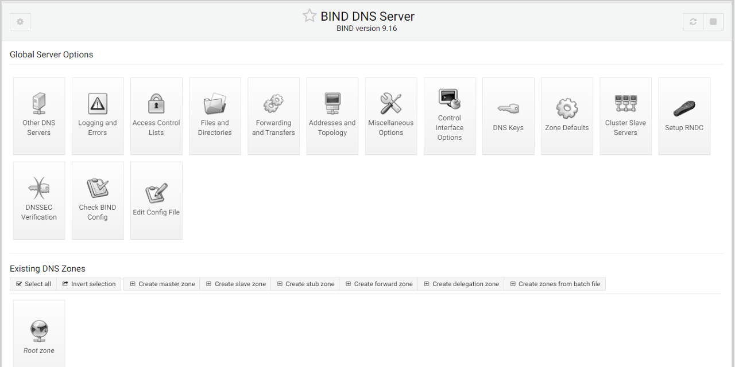
Task: Run Check BIND Config
Action: (98, 201)
